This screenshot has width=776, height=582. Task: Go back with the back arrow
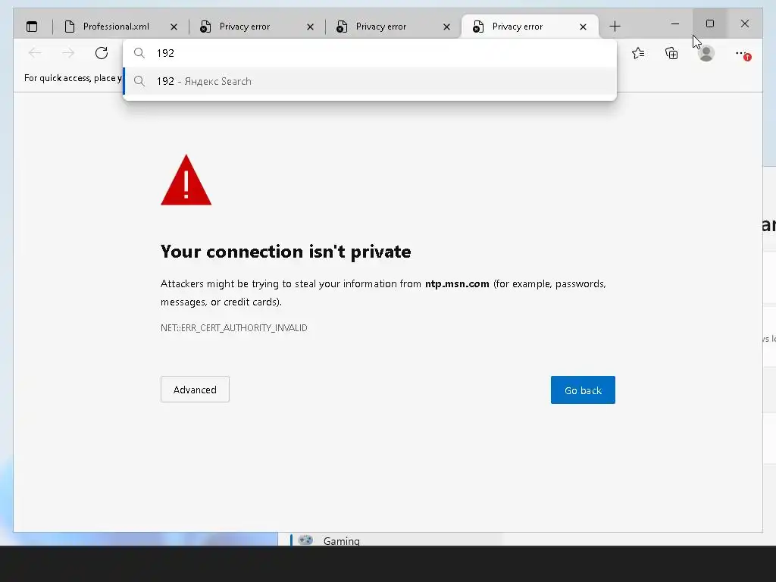tap(35, 53)
